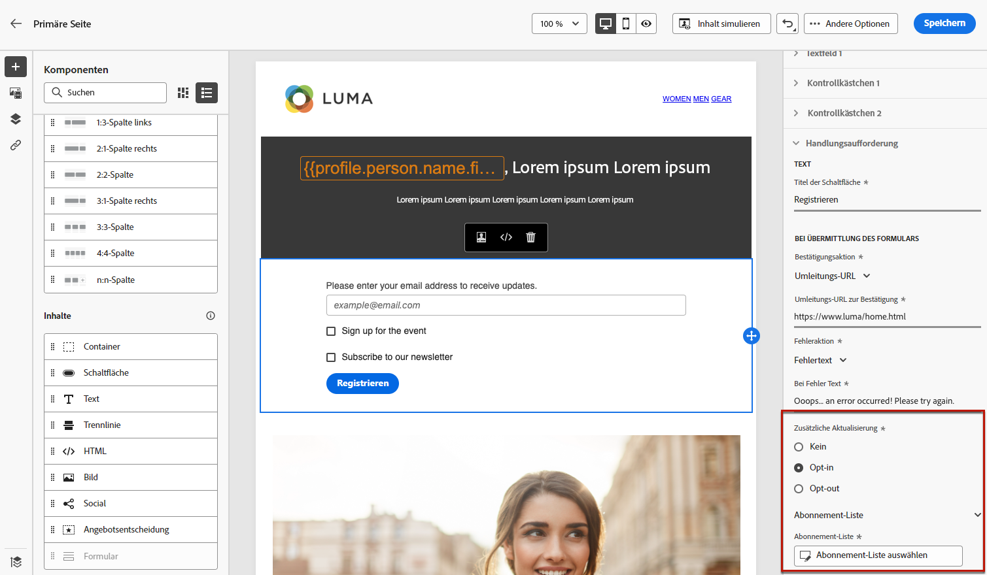
Task: Select the Schaltfläche content component
Action: click(x=131, y=373)
